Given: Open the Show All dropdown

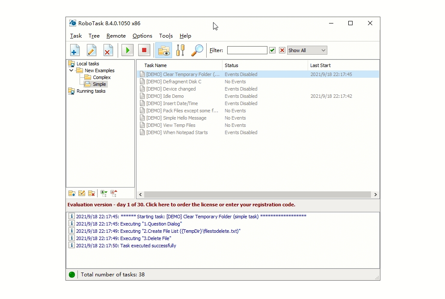Looking at the screenshot, I should [x=307, y=50].
